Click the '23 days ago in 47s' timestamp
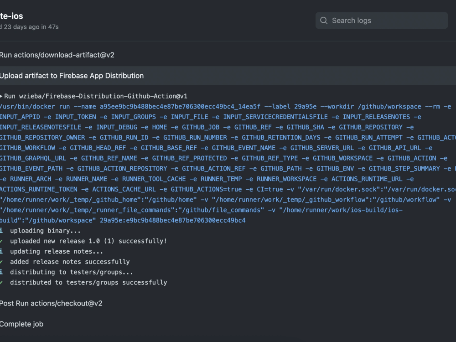 point(31,27)
